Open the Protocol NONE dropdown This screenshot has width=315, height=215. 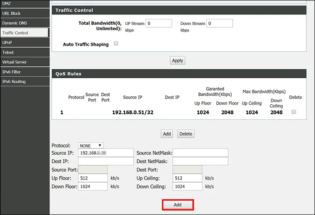point(90,146)
